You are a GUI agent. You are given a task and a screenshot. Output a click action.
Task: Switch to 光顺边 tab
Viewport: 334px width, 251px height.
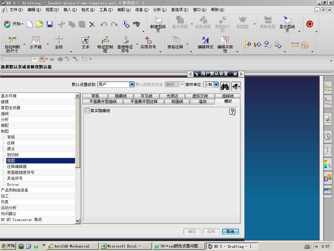coord(172,96)
